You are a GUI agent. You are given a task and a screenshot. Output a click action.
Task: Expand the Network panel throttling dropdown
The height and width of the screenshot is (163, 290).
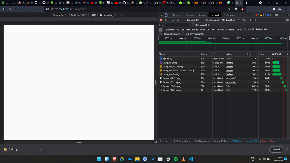230,20
